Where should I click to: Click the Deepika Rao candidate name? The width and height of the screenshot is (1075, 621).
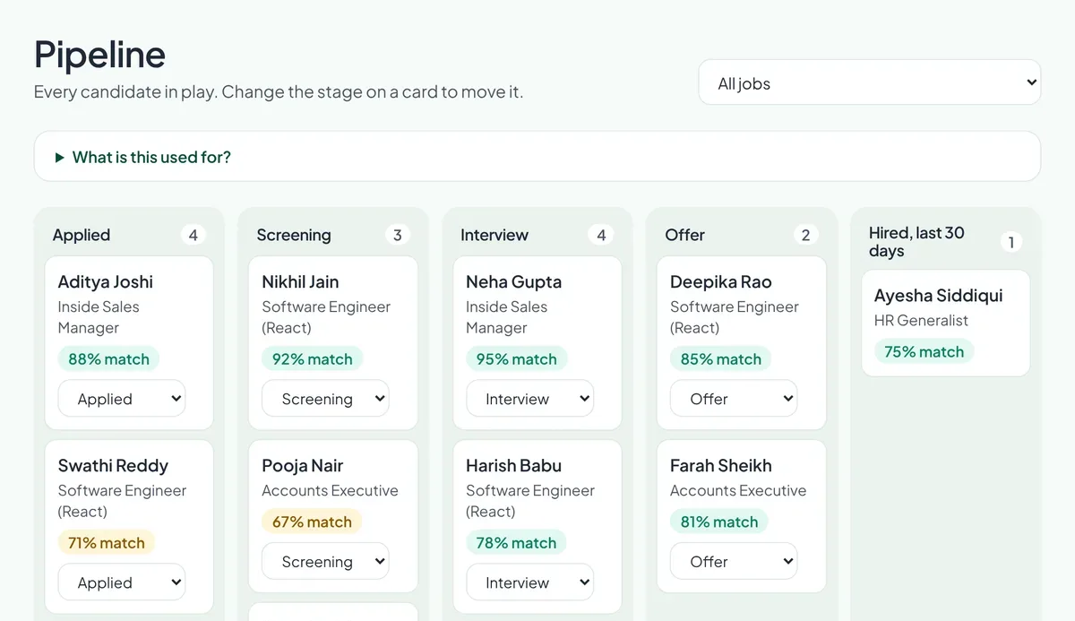tap(721, 281)
